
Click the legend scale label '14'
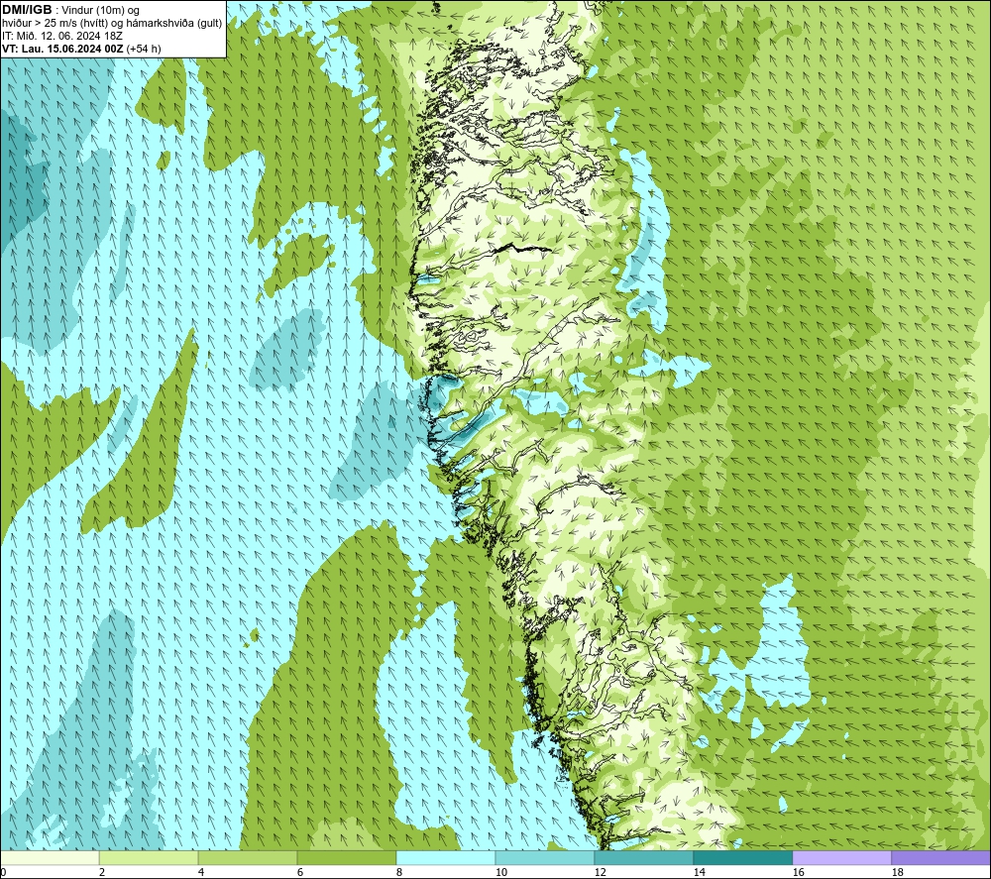pos(699,873)
